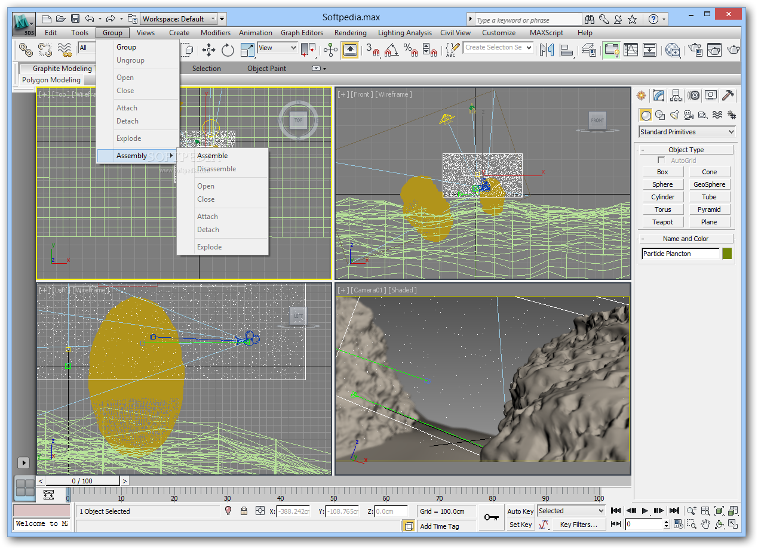Select the Space Warps category icon
This screenshot has width=758, height=549.
pos(717,115)
